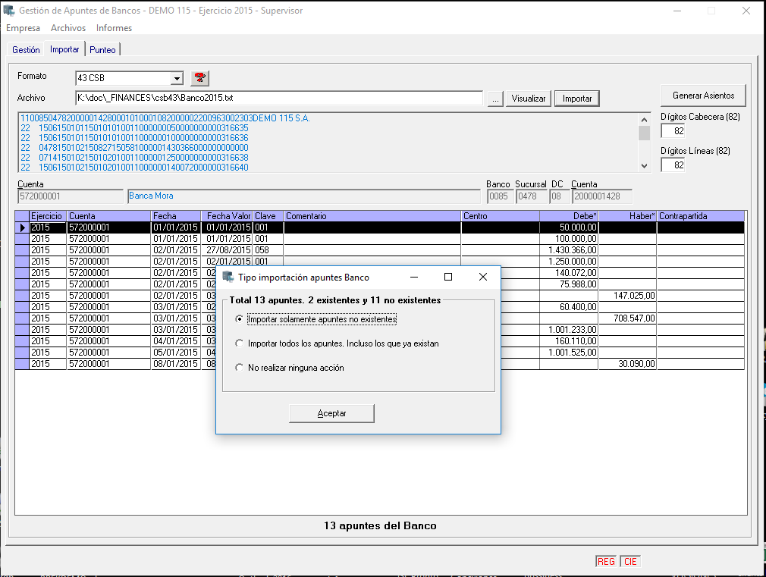The image size is (766, 577).
Task: Select Importar todos los apuntes option
Action: [240, 343]
